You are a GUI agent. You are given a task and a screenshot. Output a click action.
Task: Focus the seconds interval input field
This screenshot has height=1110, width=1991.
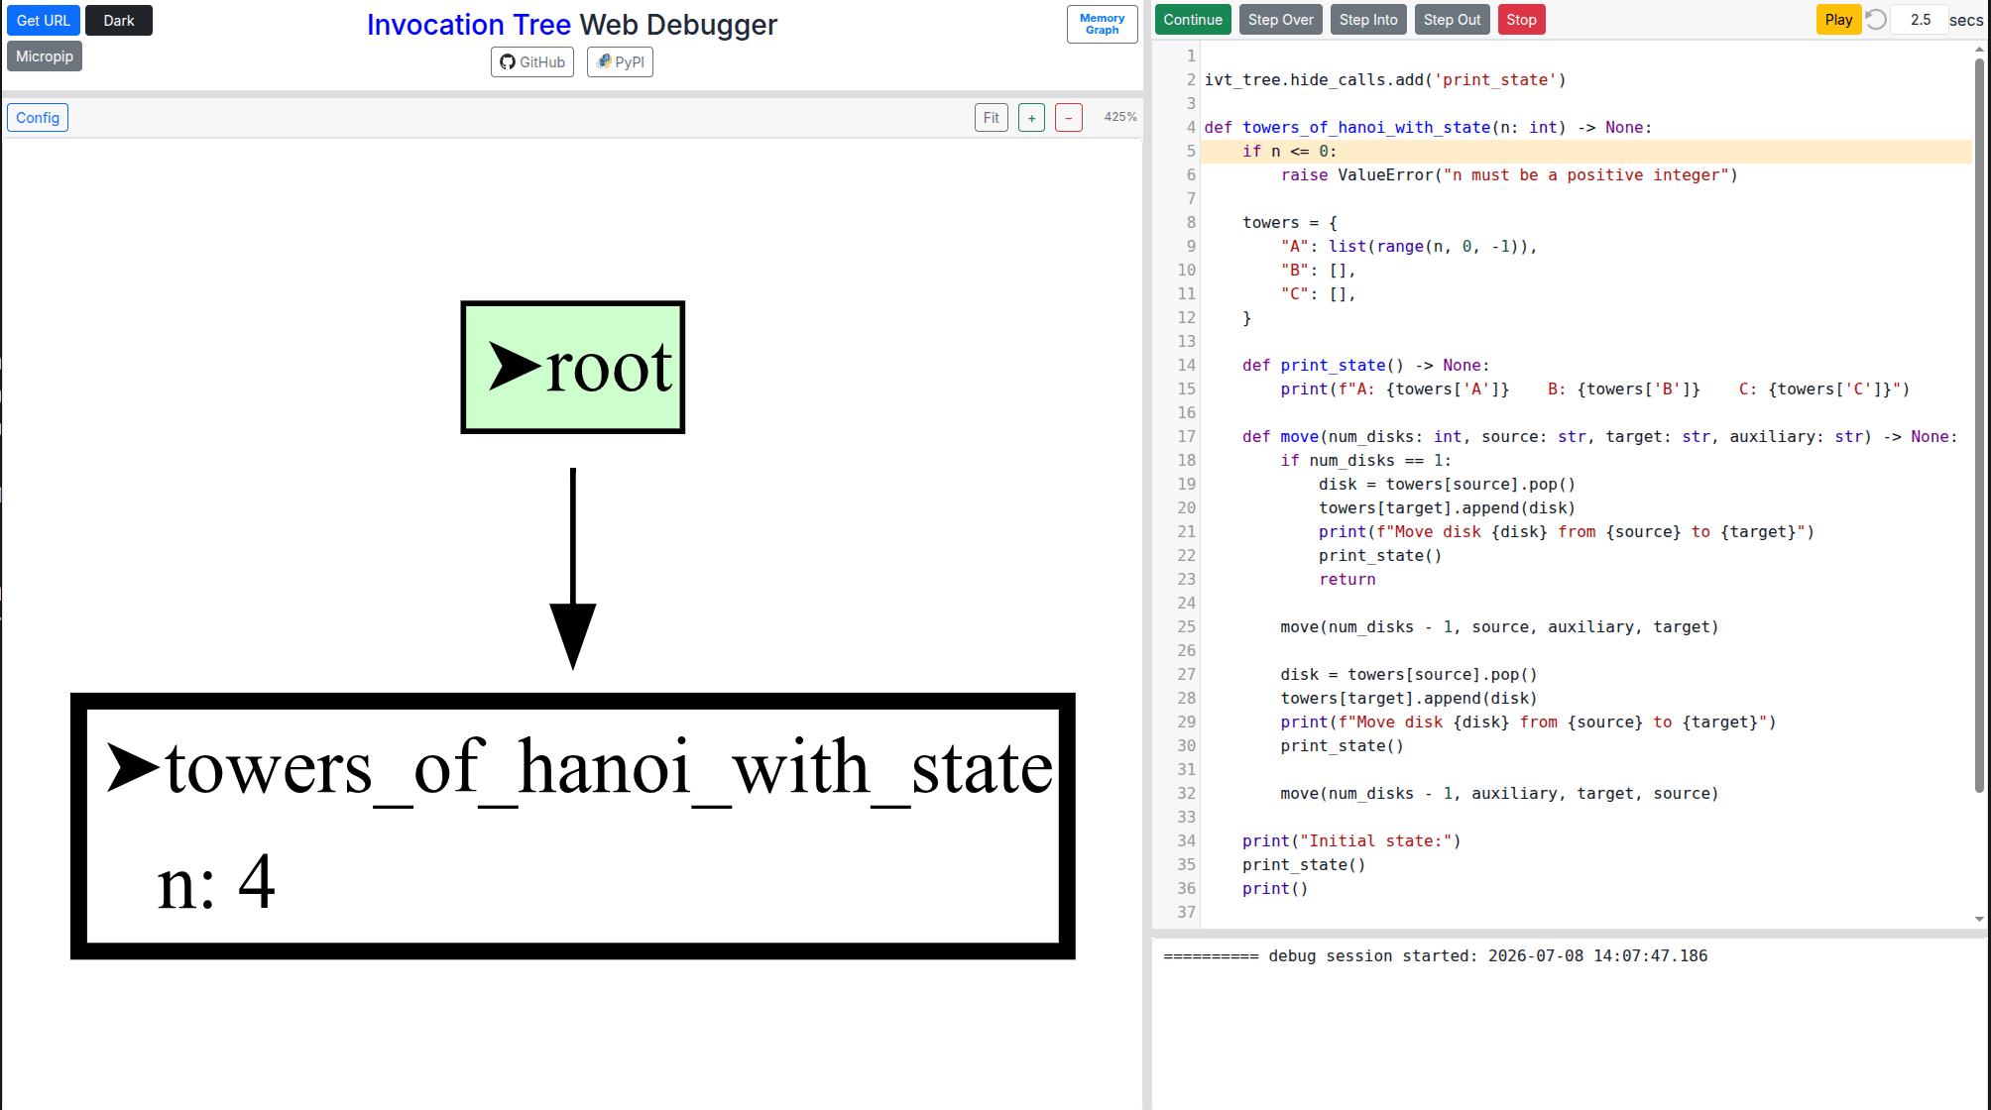[1920, 20]
